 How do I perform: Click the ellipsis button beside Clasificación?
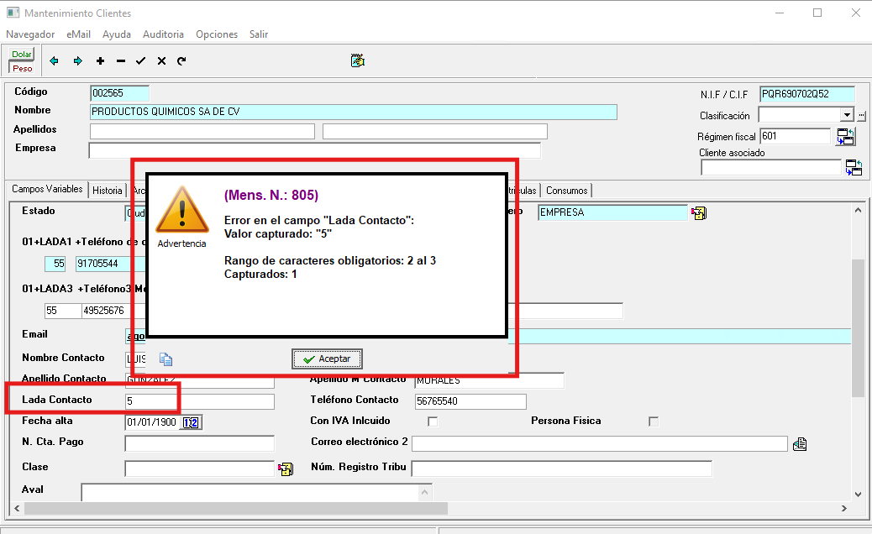click(861, 115)
